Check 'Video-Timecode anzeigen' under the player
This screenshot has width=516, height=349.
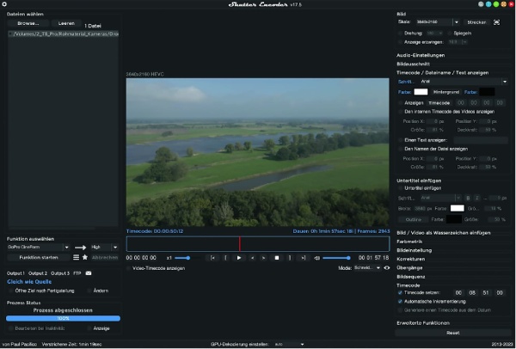pyautogui.click(x=129, y=268)
